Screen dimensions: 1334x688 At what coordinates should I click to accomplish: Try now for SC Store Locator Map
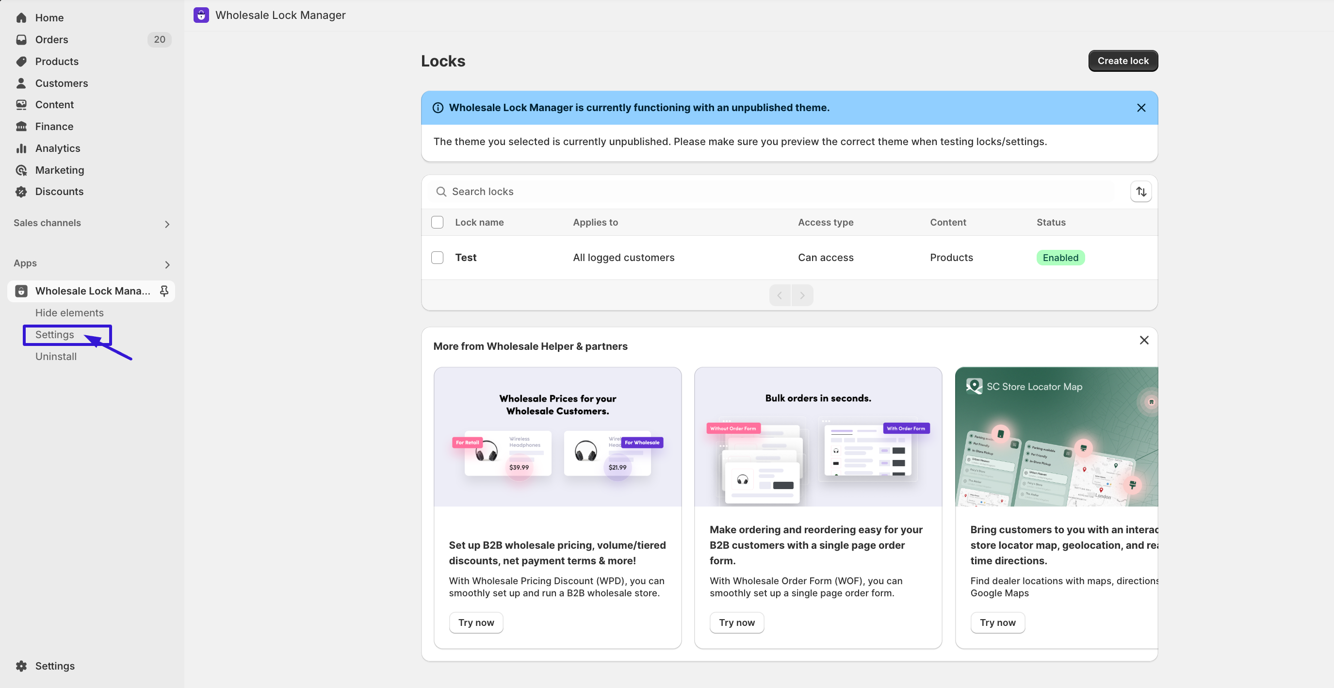[x=998, y=622]
